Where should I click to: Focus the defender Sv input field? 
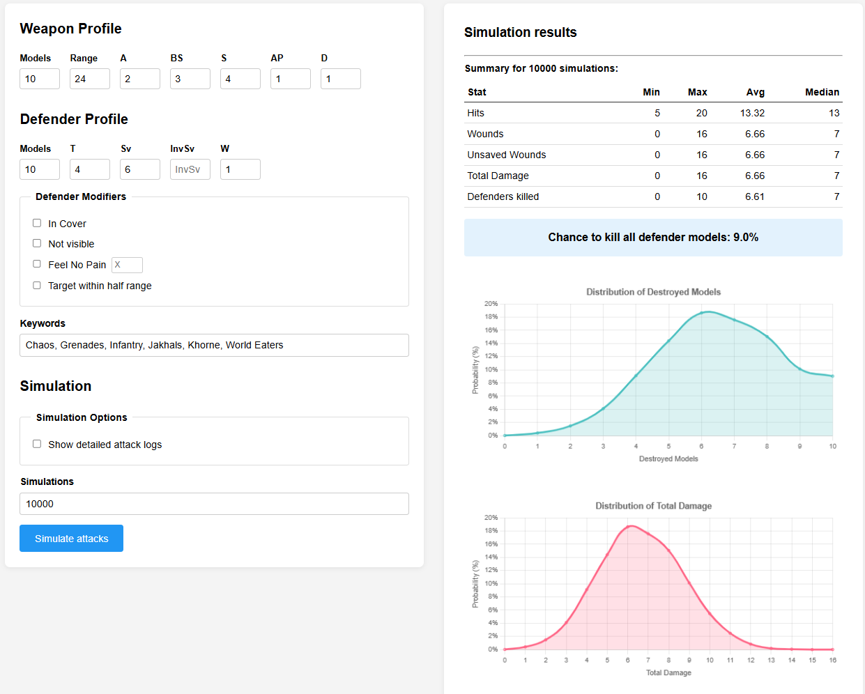click(140, 169)
